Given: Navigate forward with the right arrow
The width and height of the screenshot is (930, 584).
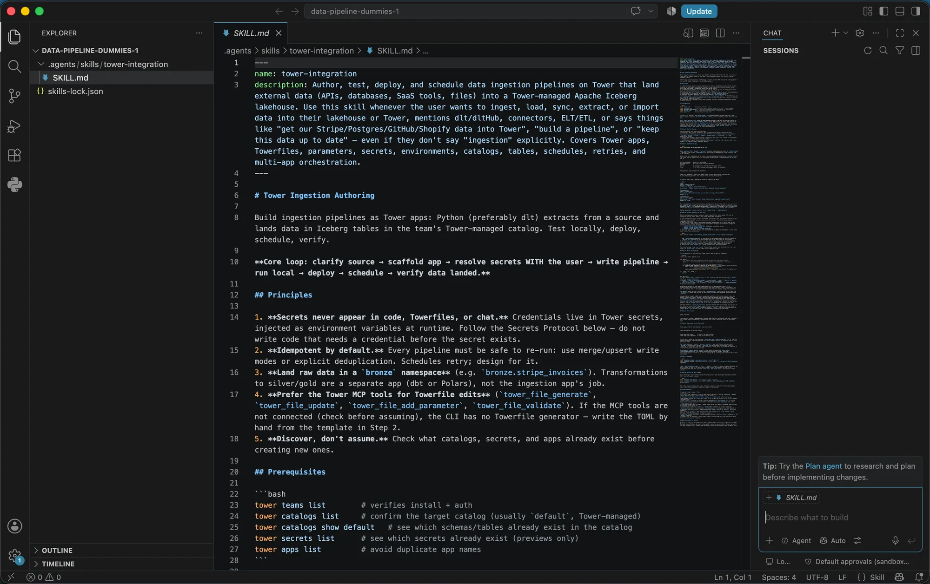Looking at the screenshot, I should tap(295, 11).
